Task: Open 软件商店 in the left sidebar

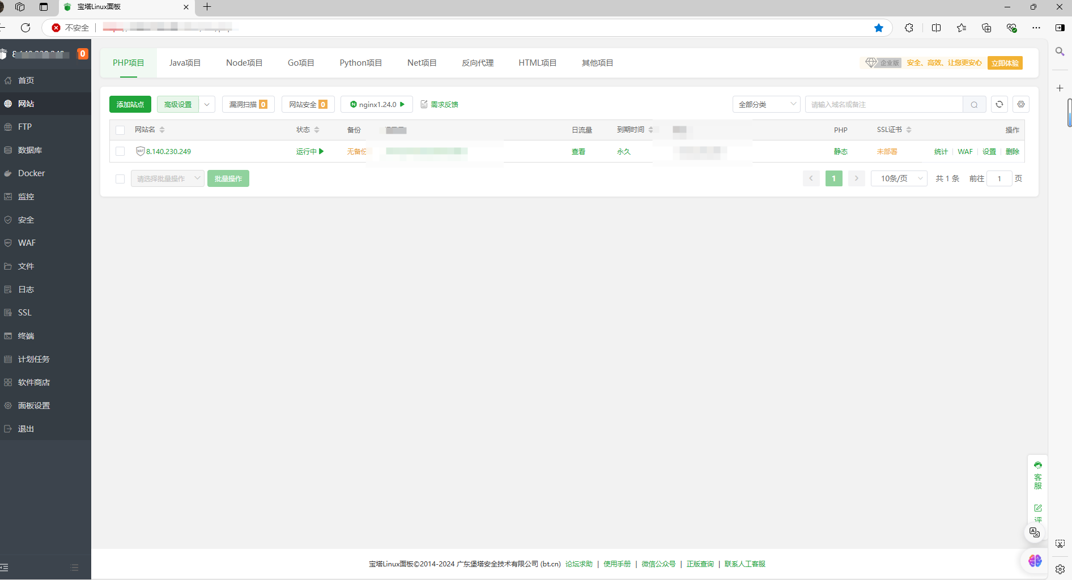Action: point(45,382)
